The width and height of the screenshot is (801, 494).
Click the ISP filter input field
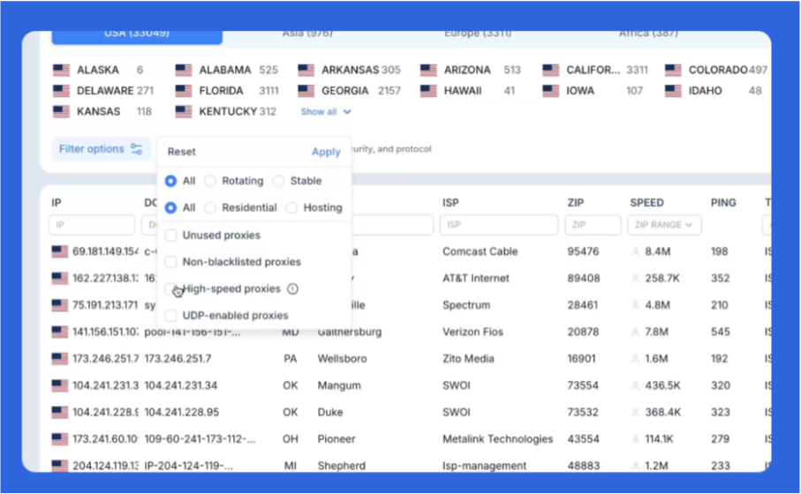click(499, 225)
